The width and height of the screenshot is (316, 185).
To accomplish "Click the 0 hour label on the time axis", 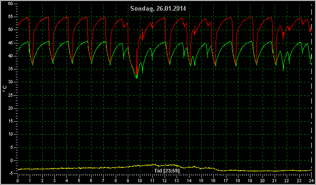I will coord(18,180).
